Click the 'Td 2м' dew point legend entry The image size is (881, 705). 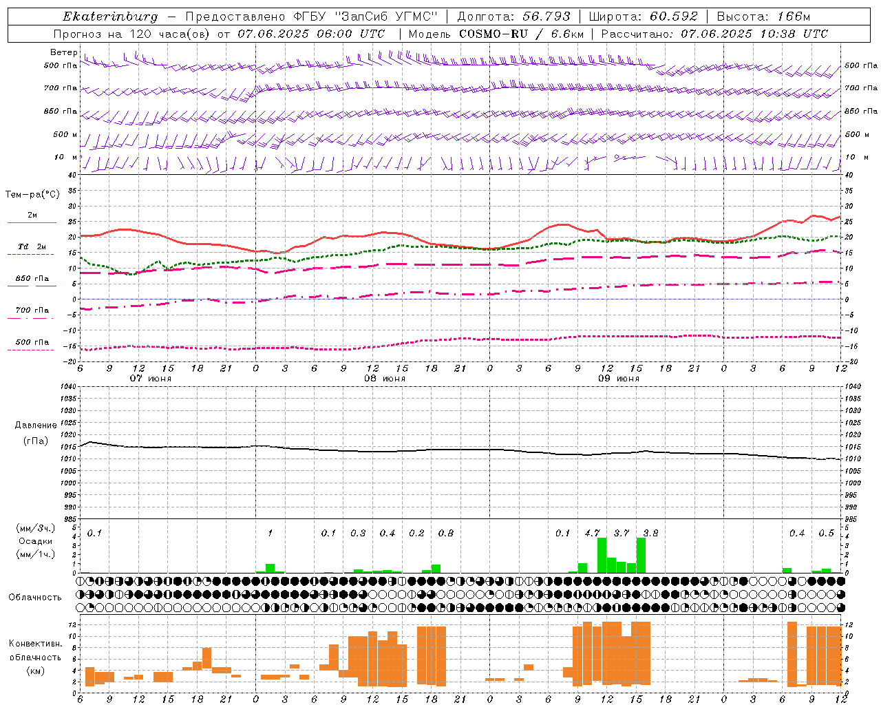click(32, 246)
